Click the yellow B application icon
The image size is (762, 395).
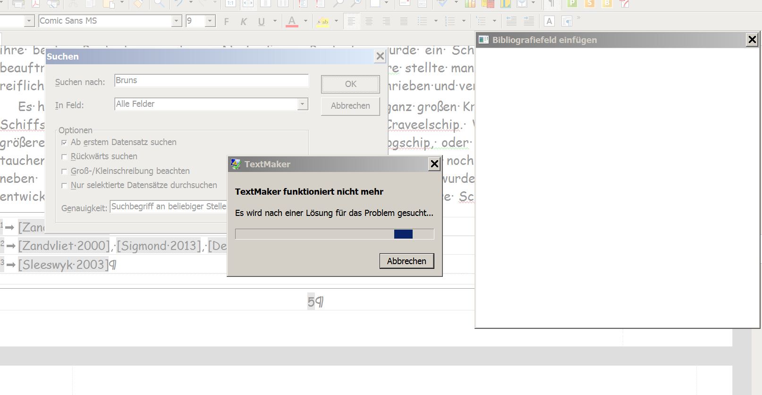607,3
